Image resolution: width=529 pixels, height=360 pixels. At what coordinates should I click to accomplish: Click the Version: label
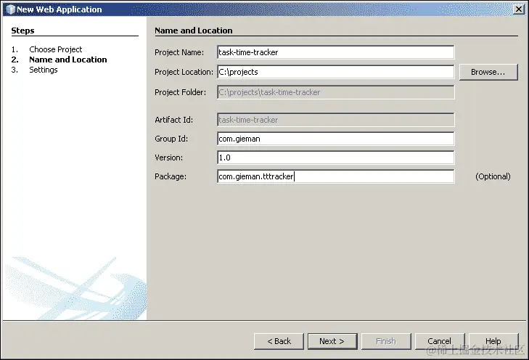click(x=168, y=157)
